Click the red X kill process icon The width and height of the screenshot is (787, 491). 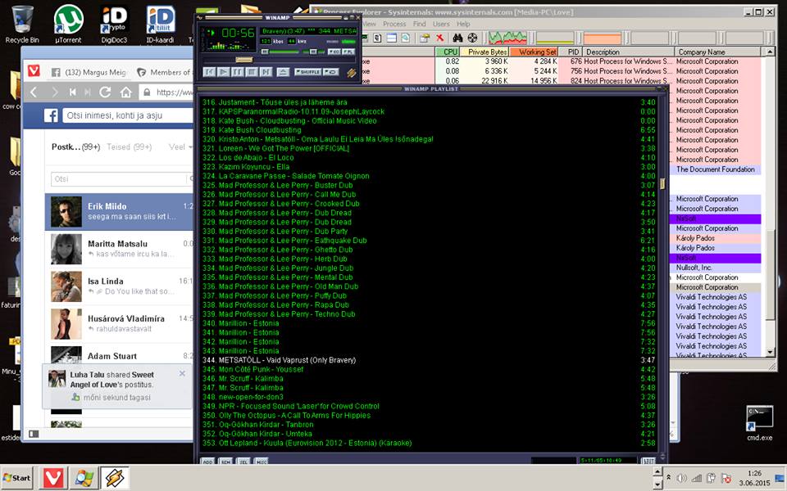click(439, 38)
